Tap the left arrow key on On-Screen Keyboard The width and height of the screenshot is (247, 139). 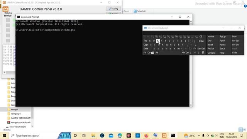pyautogui.click(x=191, y=53)
